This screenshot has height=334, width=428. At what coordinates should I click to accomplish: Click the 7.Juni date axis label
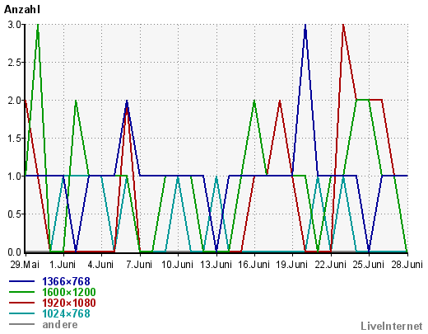pyautogui.click(x=139, y=265)
